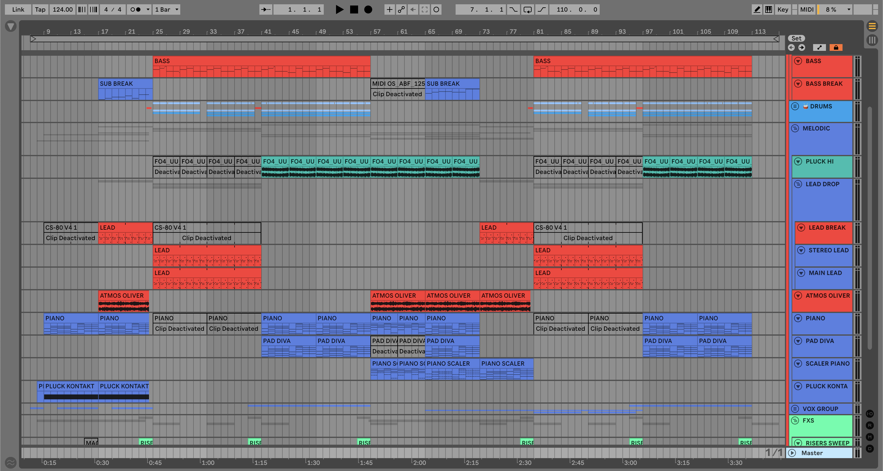This screenshot has width=883, height=471.
Task: Enable the Computer MIDI Keyboard icon
Action: point(769,9)
